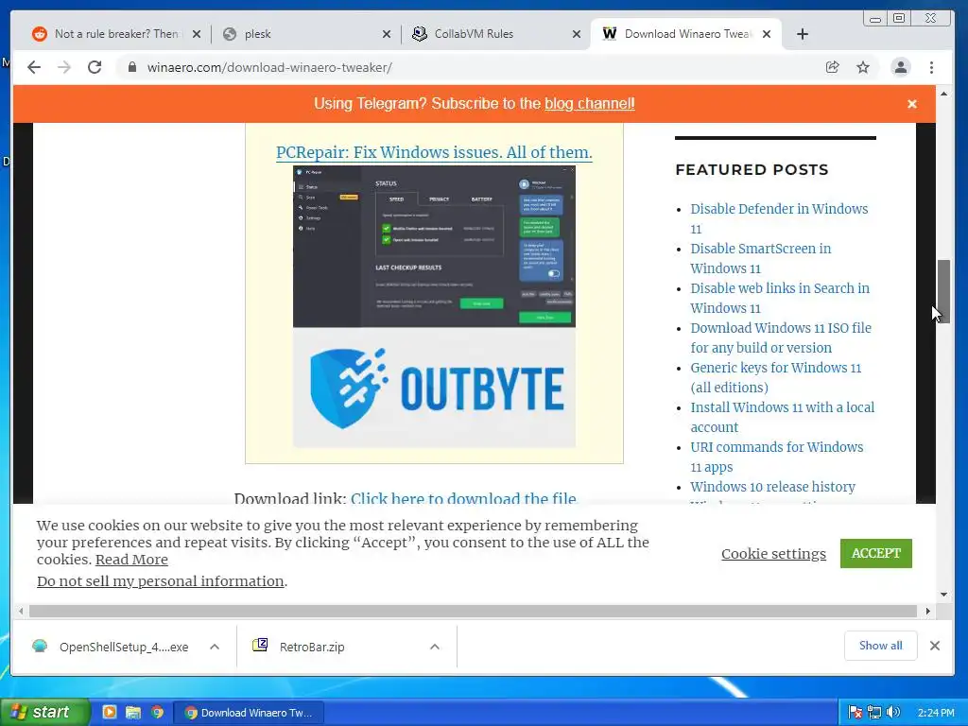The height and width of the screenshot is (726, 968).
Task: Open the RetroBar.zip download
Action: click(312, 647)
